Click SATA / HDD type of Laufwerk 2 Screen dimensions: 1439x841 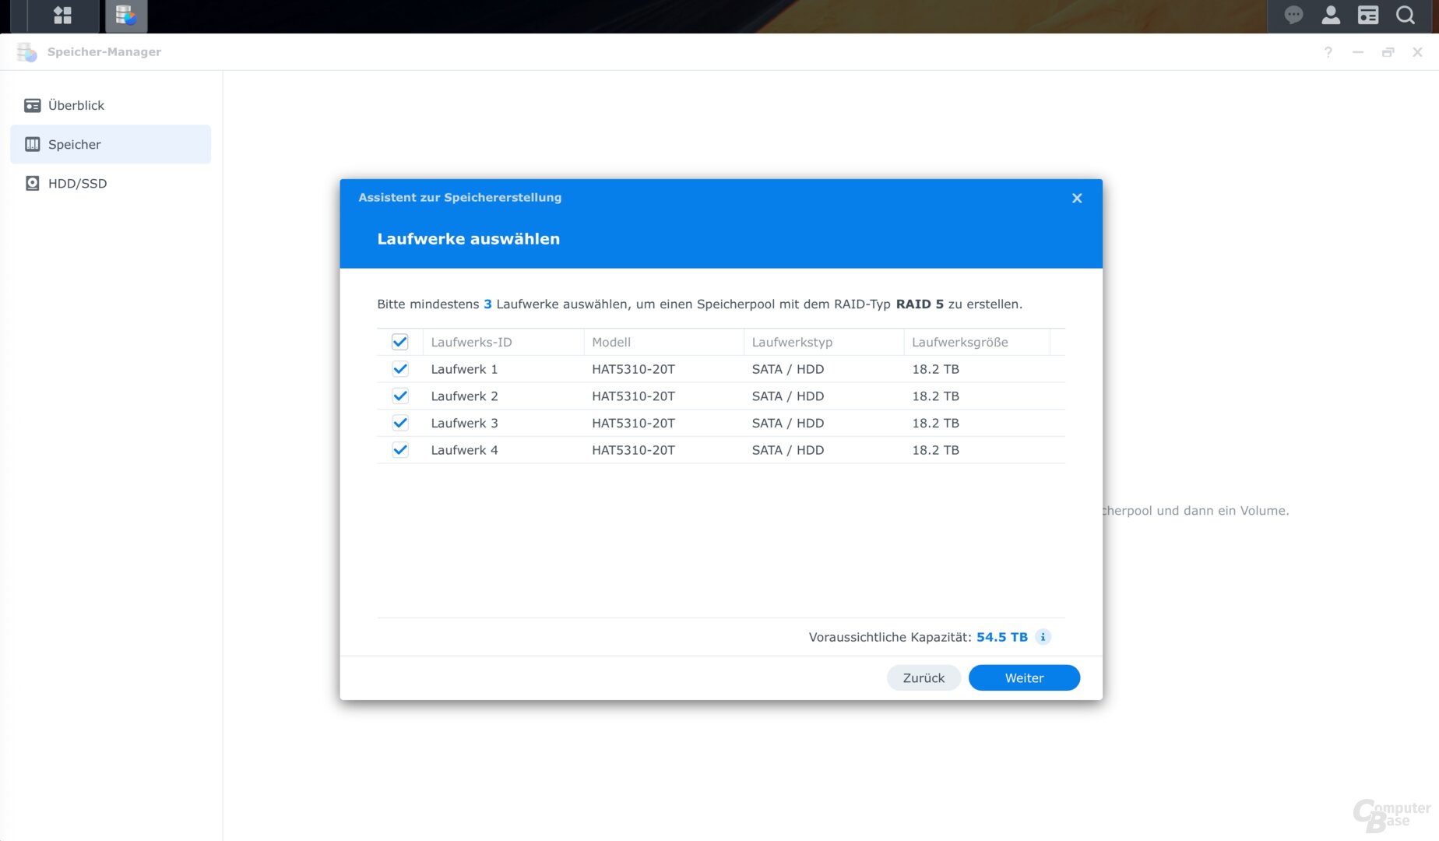pyautogui.click(x=788, y=396)
